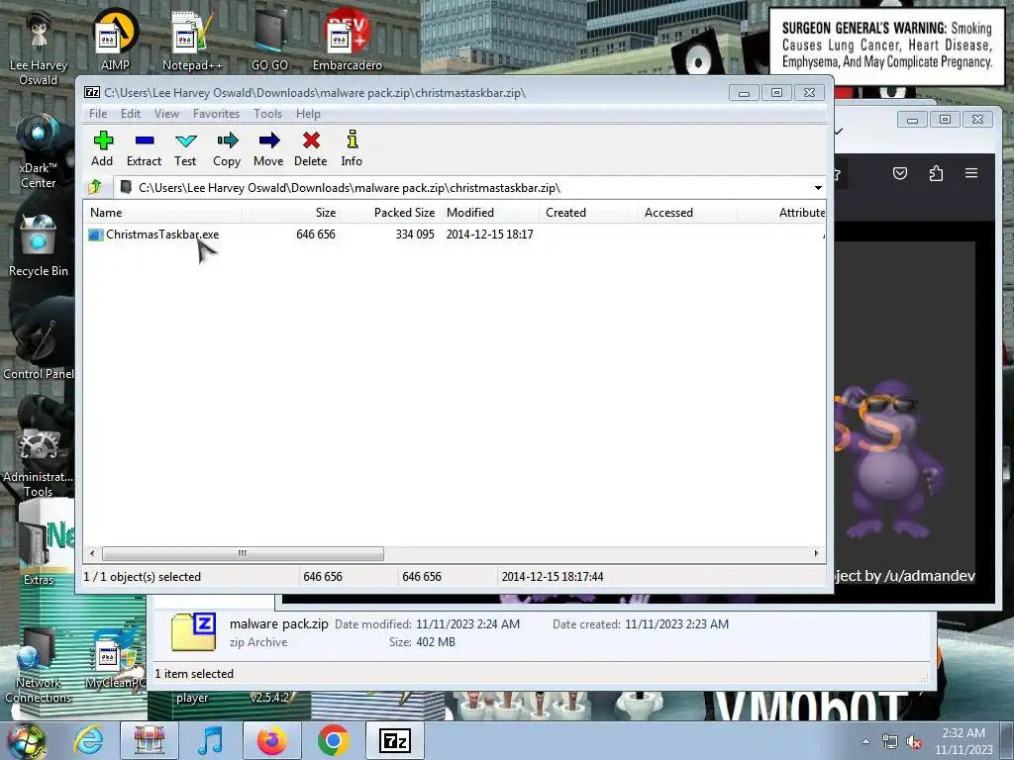The image size is (1014, 760).
Task: Open the GO GO desktop icon
Action: [x=269, y=40]
